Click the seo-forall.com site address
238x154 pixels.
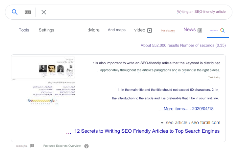pos(206,123)
